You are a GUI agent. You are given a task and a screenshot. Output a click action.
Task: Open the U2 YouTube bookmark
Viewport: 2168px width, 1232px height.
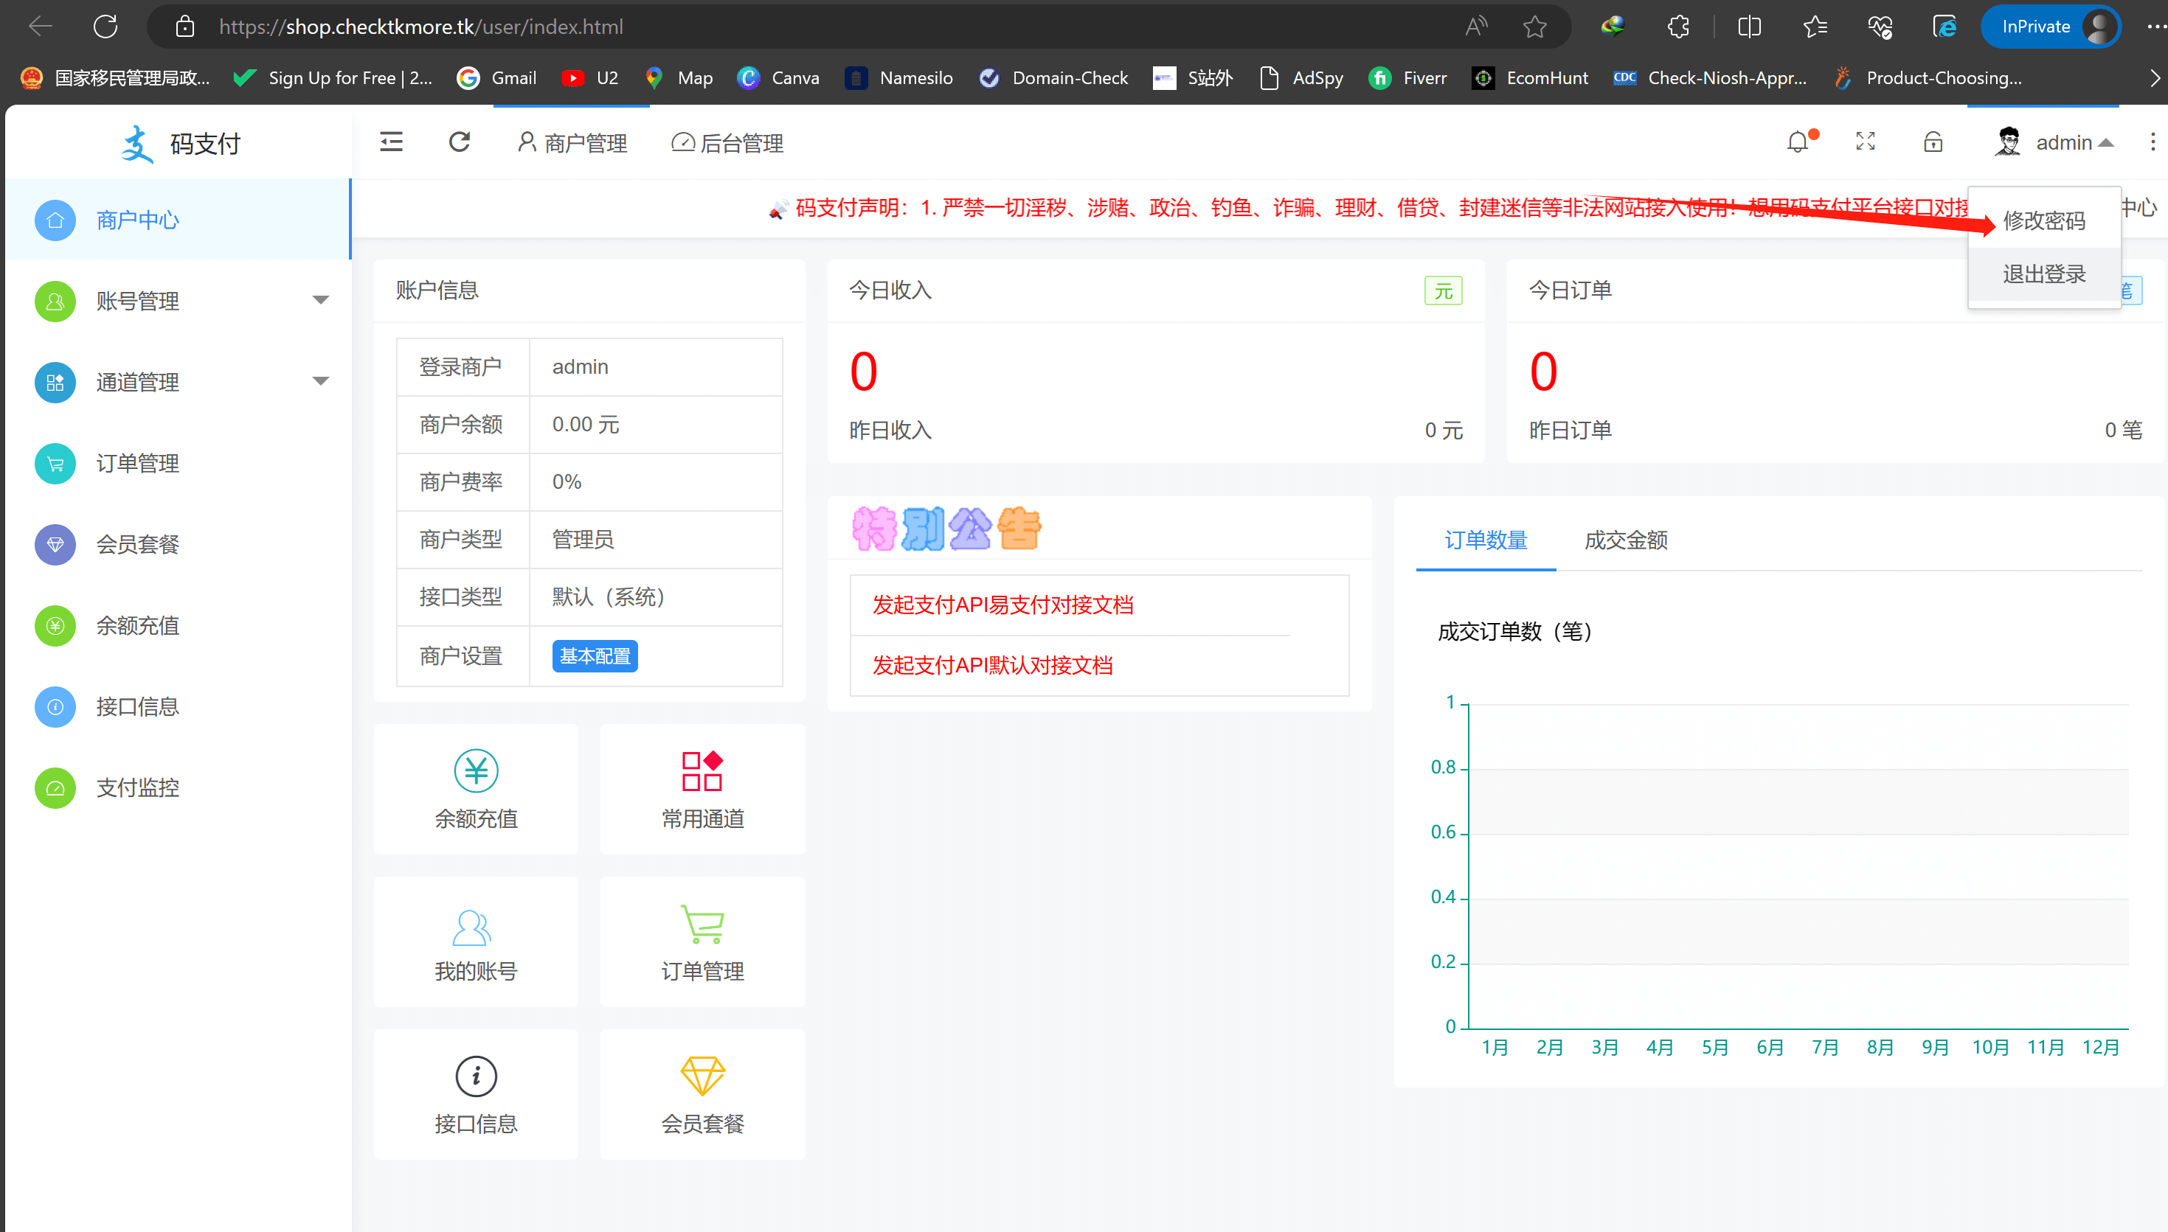590,78
